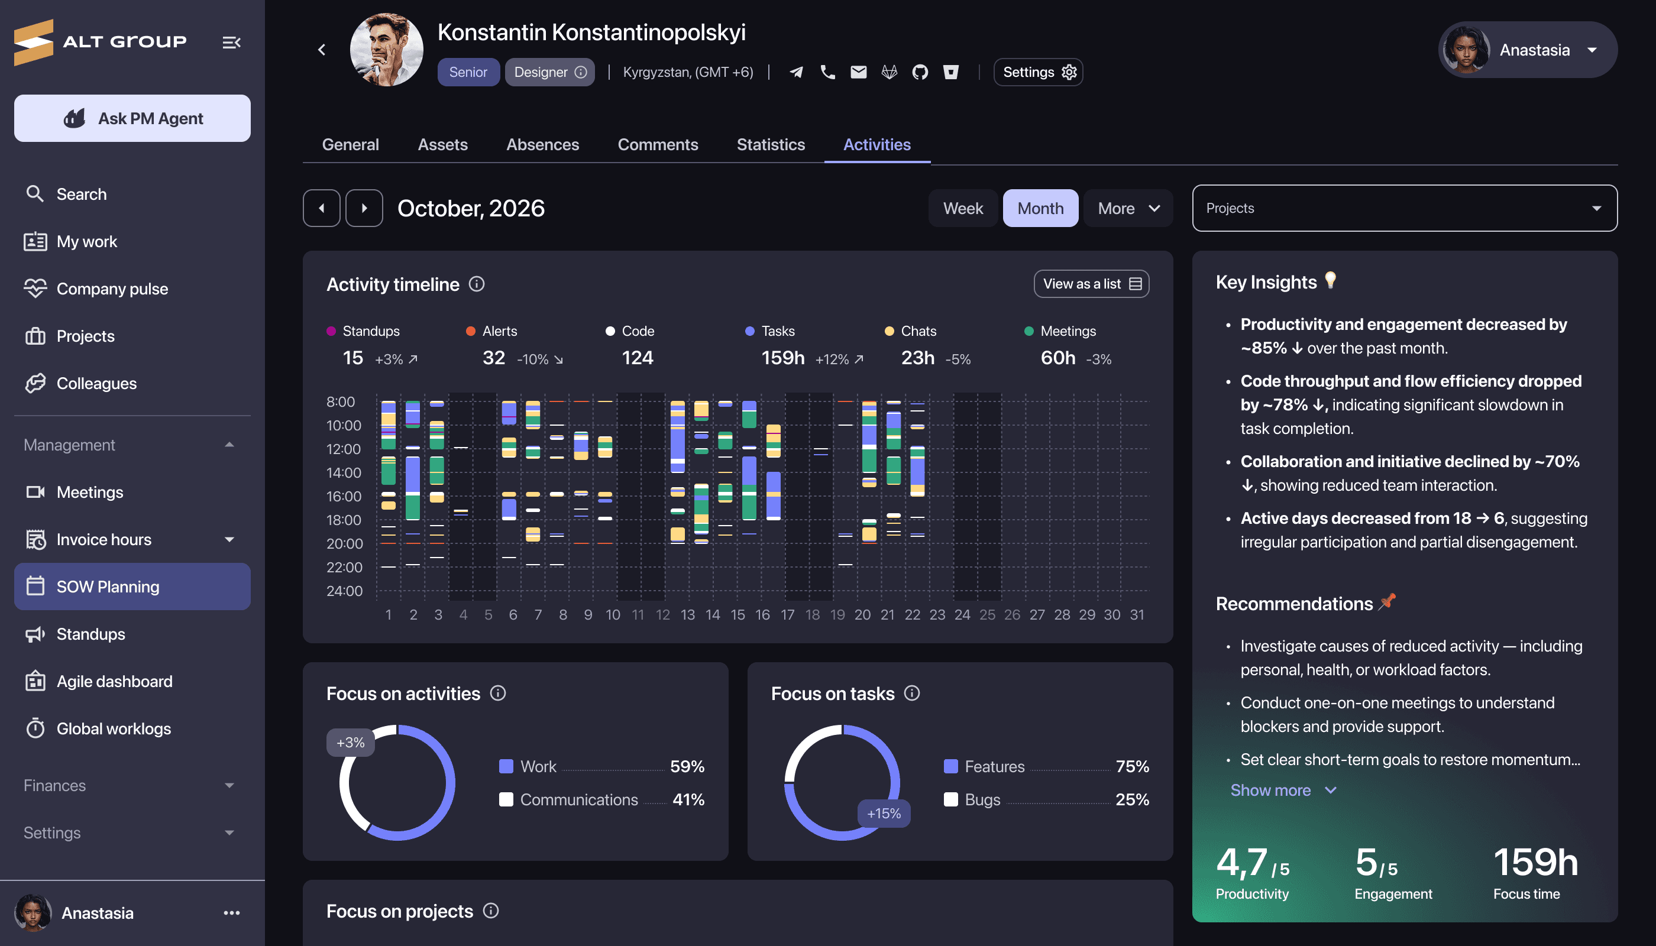Click the phone call icon
The width and height of the screenshot is (1656, 946).
coord(827,72)
